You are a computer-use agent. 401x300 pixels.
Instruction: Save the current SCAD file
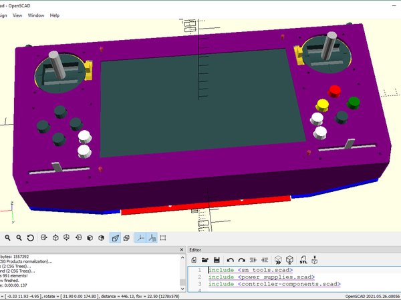[x=217, y=259]
